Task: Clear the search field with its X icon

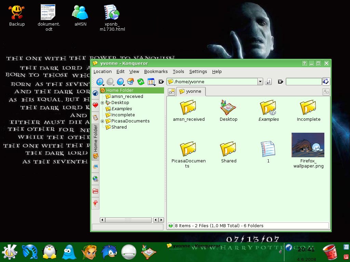Action: coord(280,82)
